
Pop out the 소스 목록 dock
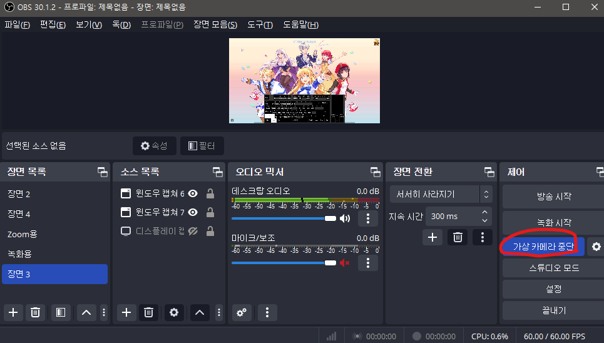[218, 172]
